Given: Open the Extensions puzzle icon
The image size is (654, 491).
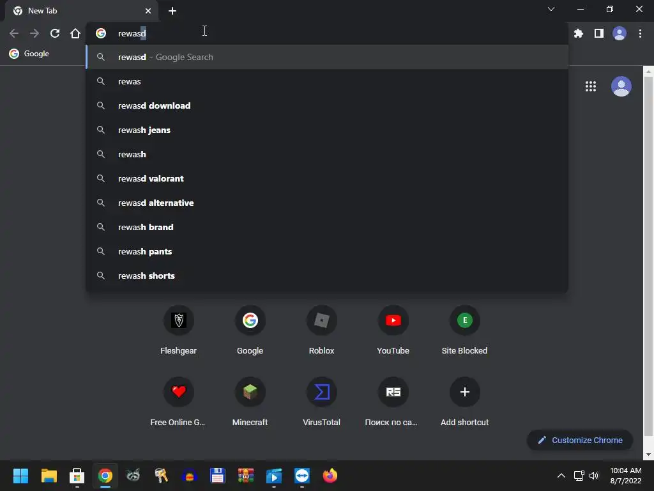Looking at the screenshot, I should pos(579,33).
